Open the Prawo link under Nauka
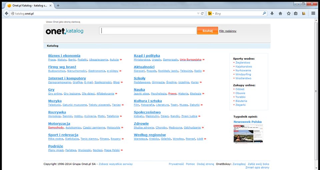Image resolution: width=320 pixels, height=170 pixels. pos(172,94)
